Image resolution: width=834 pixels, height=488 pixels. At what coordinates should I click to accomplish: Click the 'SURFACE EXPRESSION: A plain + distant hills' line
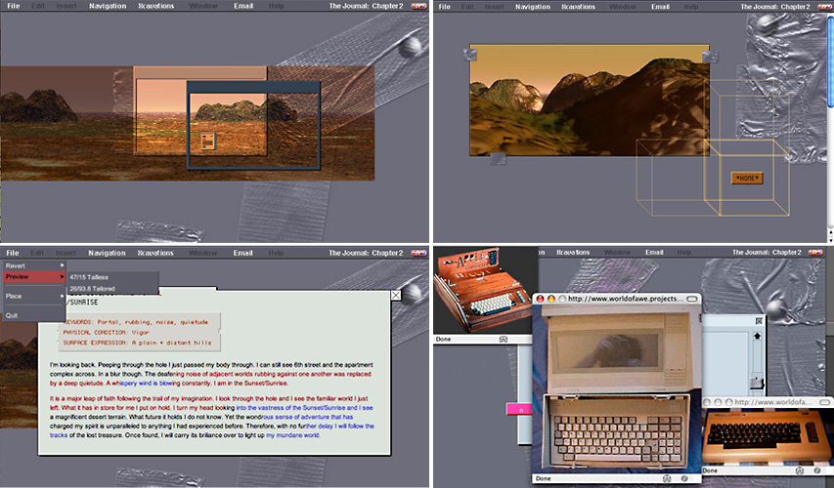point(137,343)
